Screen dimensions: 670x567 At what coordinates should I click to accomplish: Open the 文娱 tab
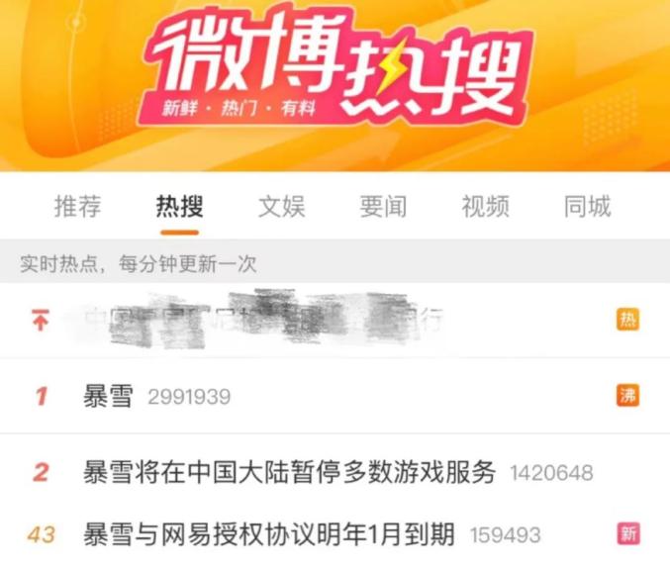pyautogui.click(x=282, y=207)
